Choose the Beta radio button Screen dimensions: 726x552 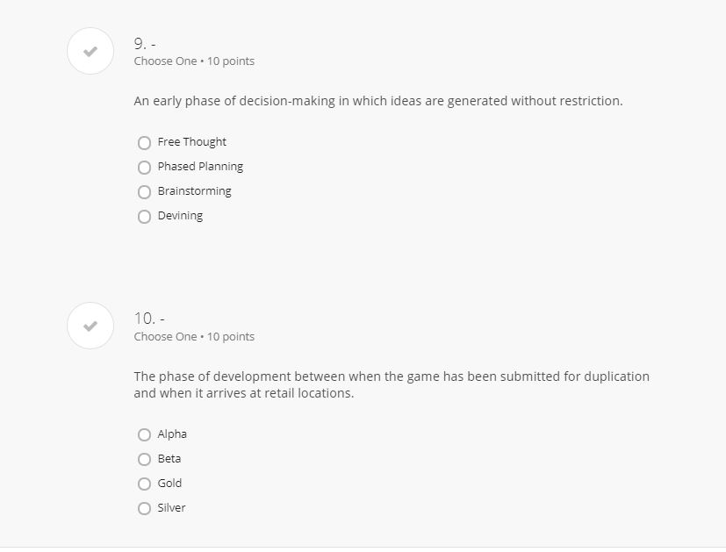145,459
